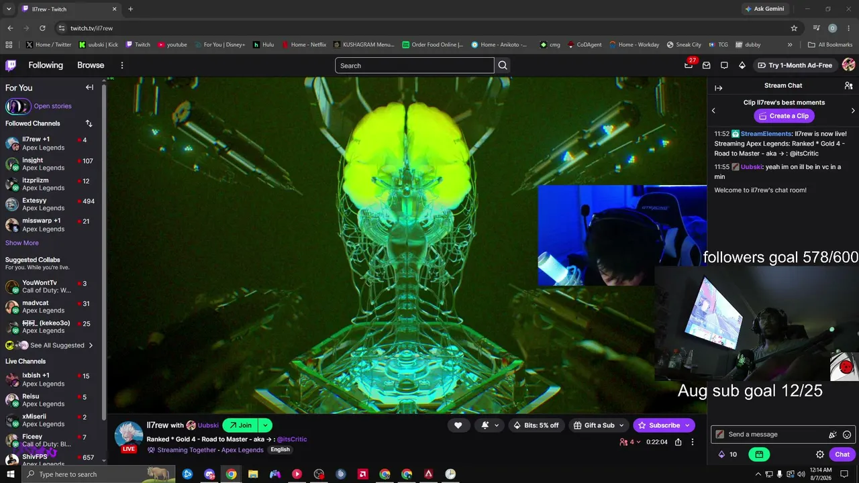Follow the channel with the heart button
The width and height of the screenshot is (859, 483).
coord(458,425)
